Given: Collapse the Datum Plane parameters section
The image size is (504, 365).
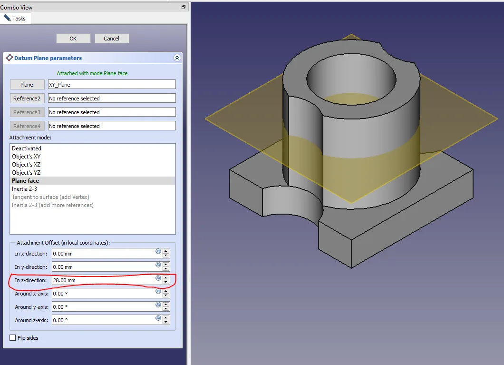Looking at the screenshot, I should pyautogui.click(x=177, y=58).
